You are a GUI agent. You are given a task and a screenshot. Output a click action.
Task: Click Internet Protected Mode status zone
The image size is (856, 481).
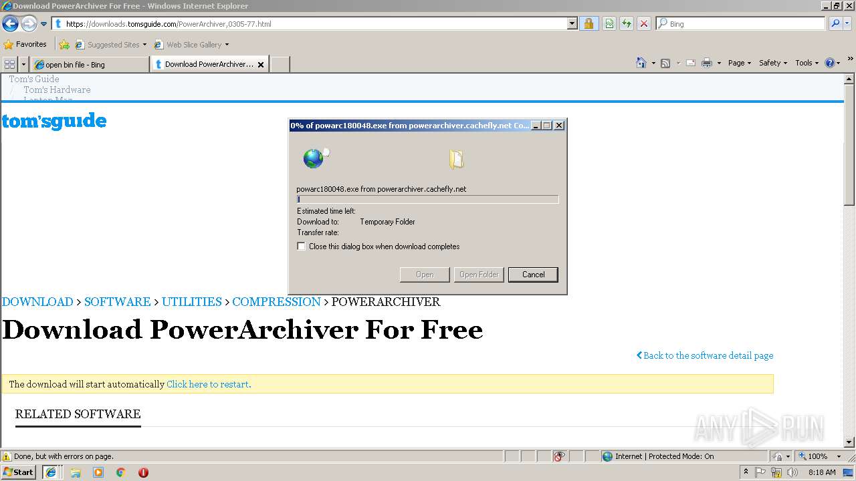coord(684,456)
